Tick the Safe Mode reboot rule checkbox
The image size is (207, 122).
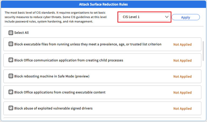(x=11, y=76)
